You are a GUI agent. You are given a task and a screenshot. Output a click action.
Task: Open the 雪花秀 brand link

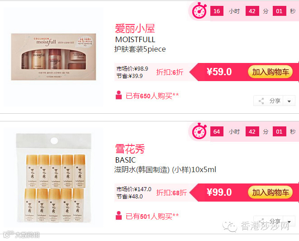point(130,149)
